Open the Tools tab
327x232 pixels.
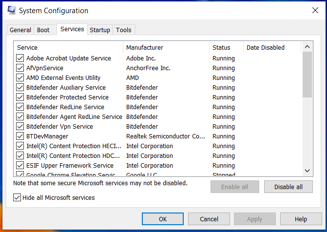(x=124, y=30)
